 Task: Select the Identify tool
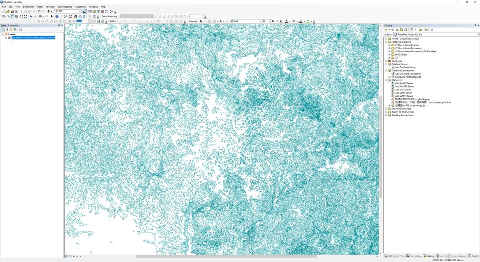(x=56, y=16)
